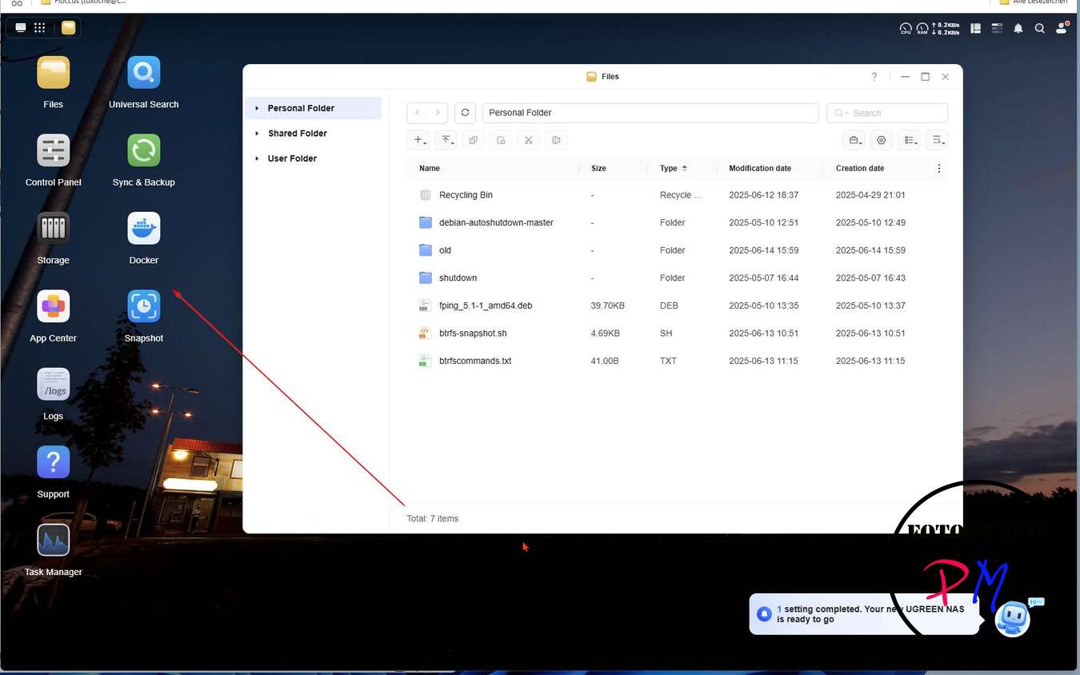Select the shutdown folder
Viewport: 1080px width, 675px height.
tap(677, 278)
